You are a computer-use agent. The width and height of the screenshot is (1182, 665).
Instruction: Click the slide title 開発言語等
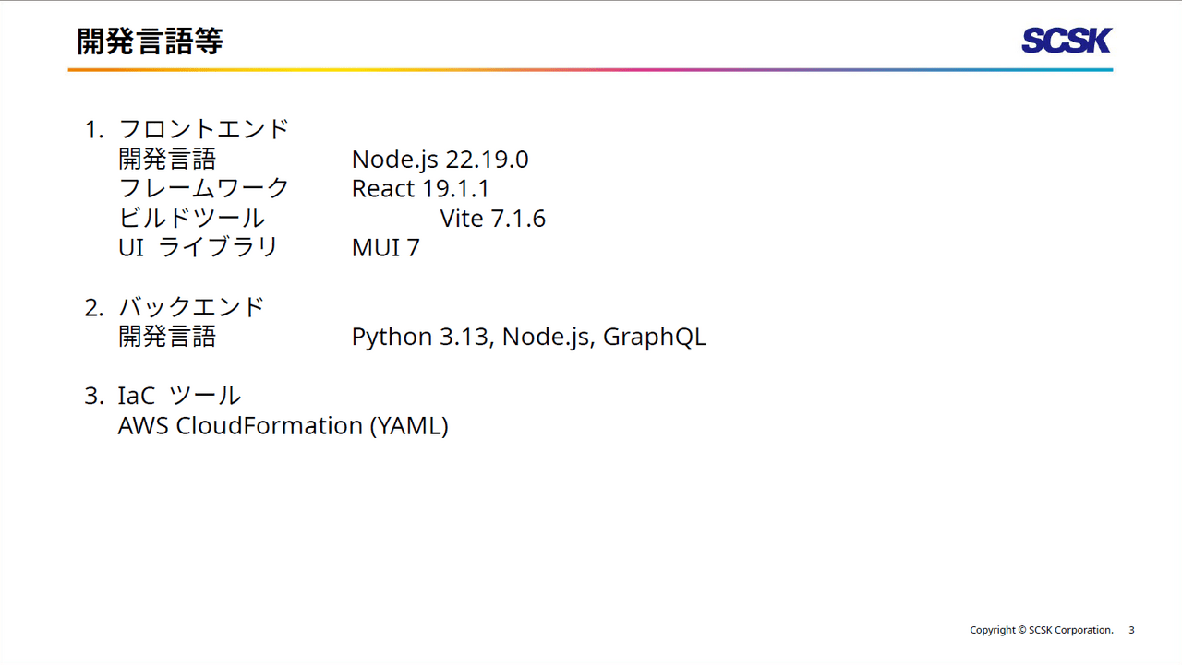(150, 42)
